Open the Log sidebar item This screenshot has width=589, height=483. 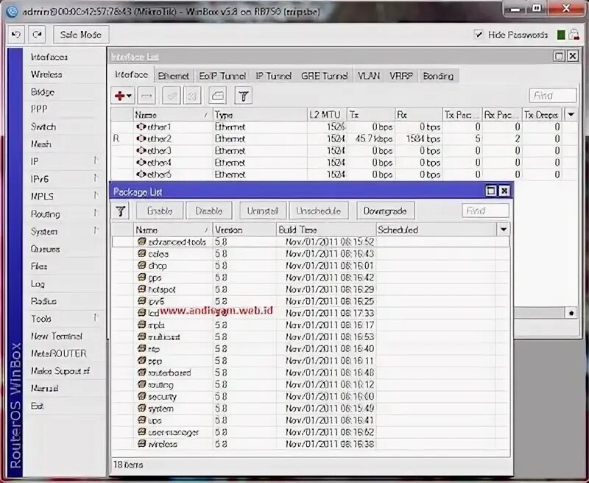pos(38,283)
